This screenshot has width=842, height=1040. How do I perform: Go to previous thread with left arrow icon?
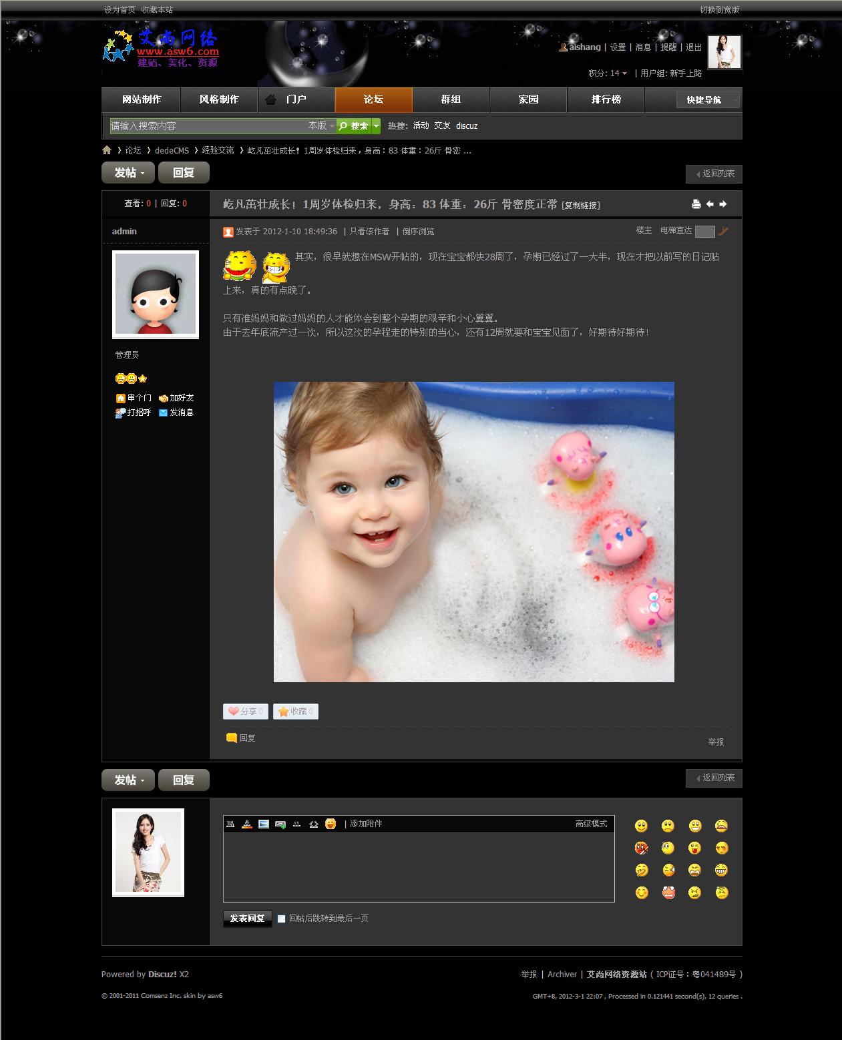710,204
